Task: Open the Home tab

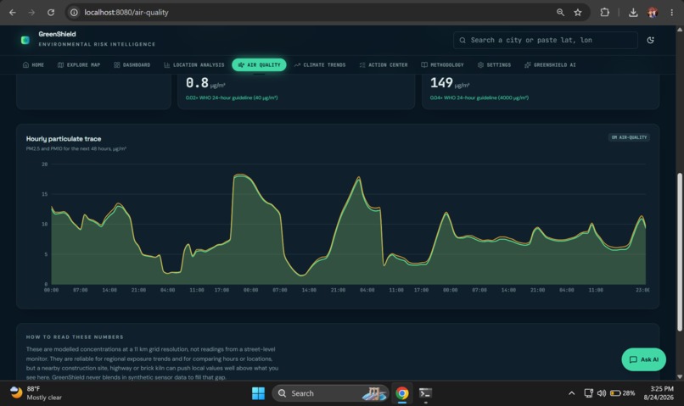Action: coord(33,65)
